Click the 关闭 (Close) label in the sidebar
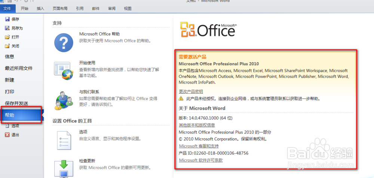This screenshot has height=178, width=374. click(x=15, y=46)
